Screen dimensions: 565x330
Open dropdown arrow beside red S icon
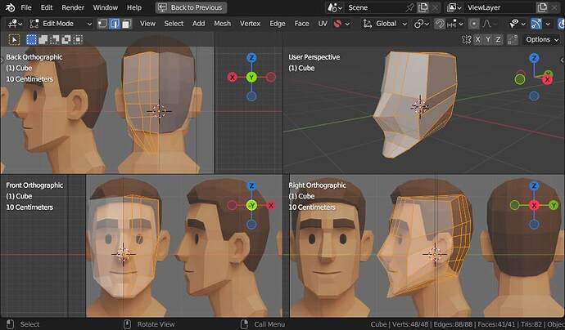(347, 24)
